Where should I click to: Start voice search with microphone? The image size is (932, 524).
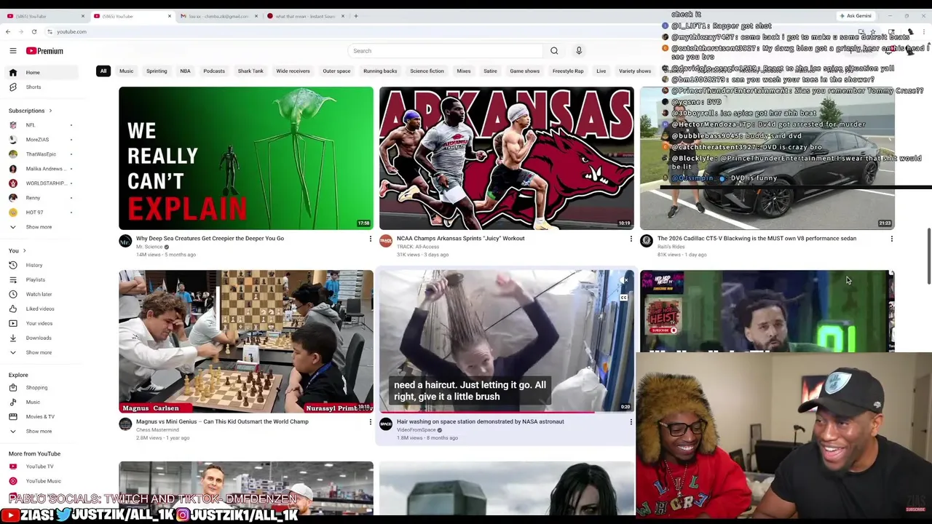[x=579, y=51]
